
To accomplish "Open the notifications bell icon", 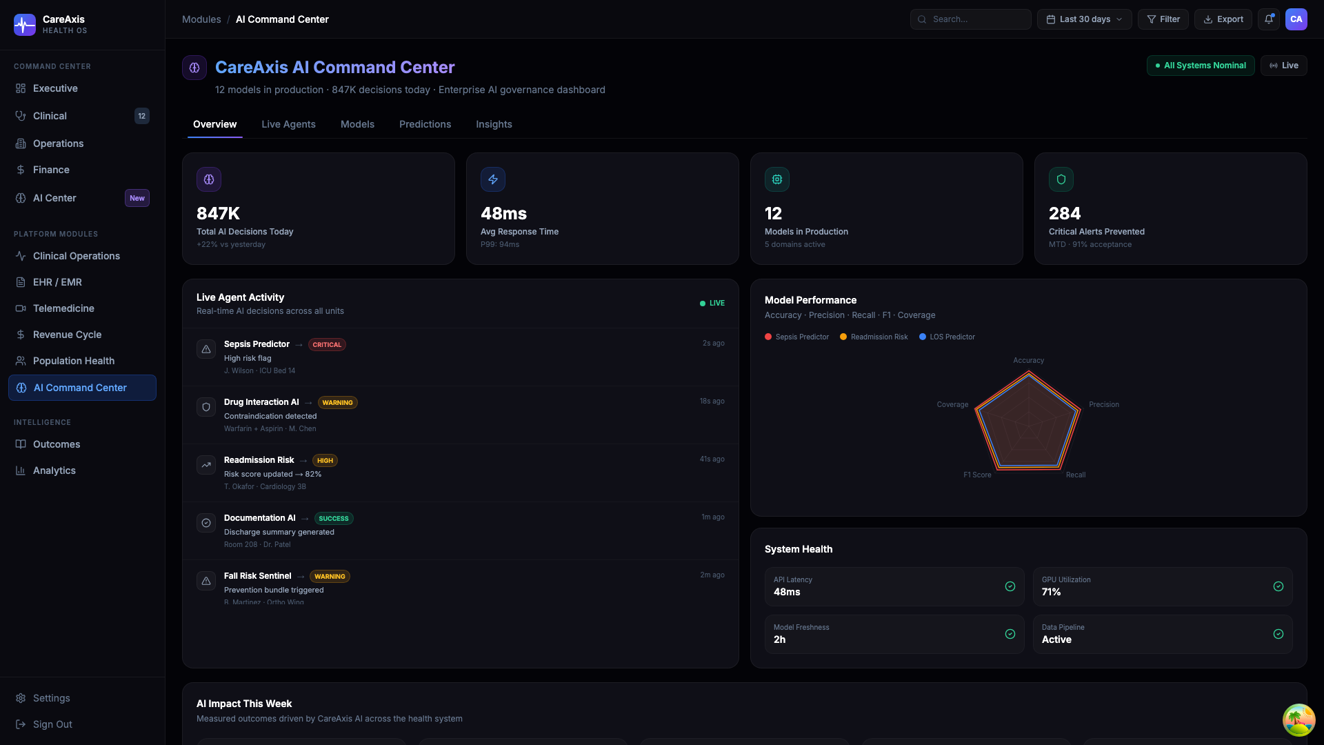I will point(1269,19).
